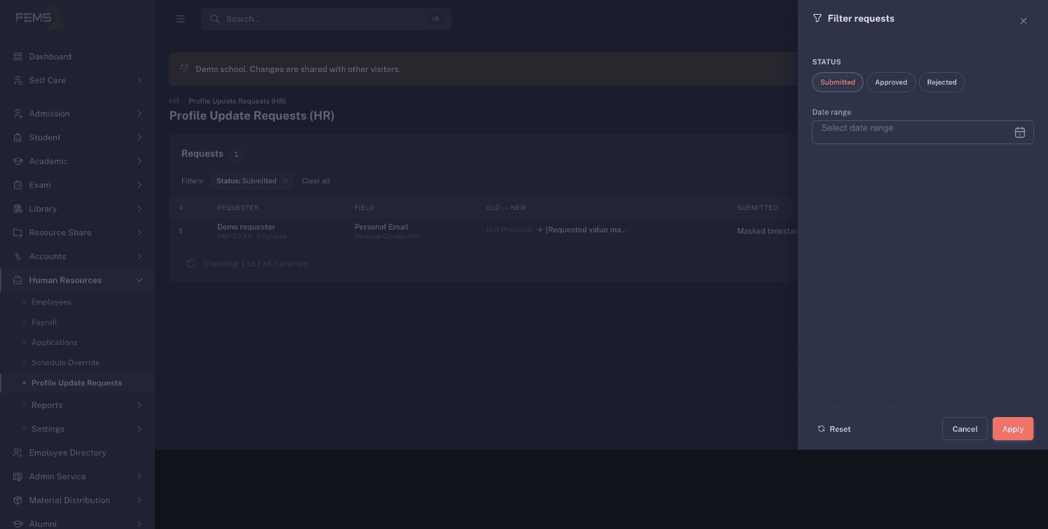Toggle the Submitted status chip
Viewport: 1048px width, 529px height.
838,83
